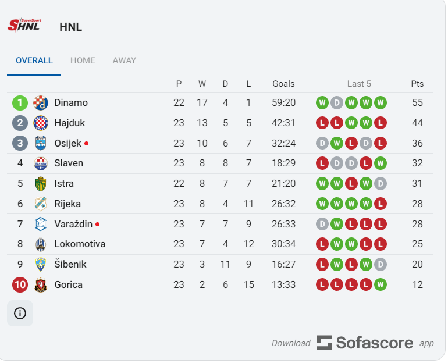
Task: Open the Lokomotiva team row
Action: 220,245
